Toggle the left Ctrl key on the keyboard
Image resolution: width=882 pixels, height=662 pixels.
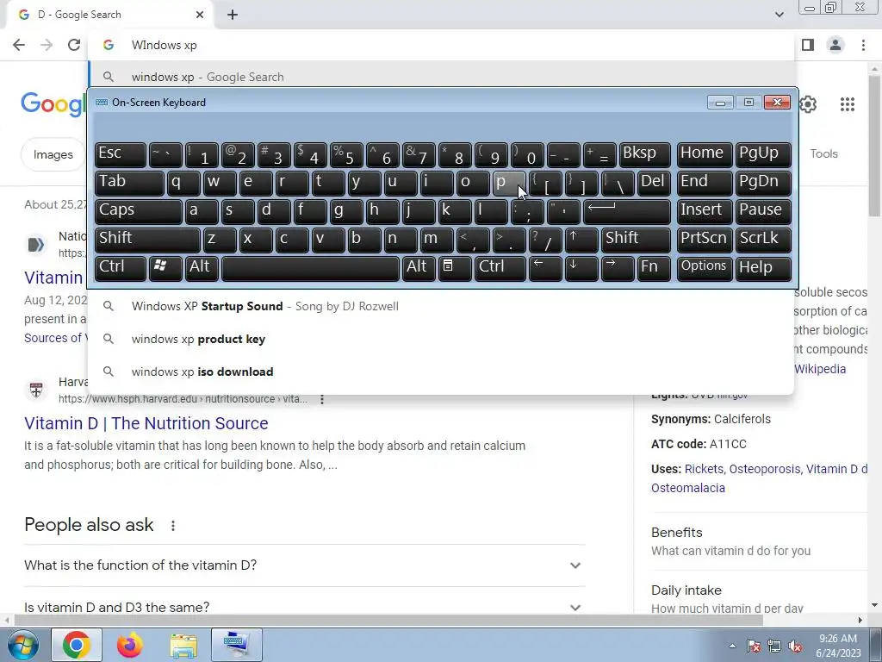121,267
